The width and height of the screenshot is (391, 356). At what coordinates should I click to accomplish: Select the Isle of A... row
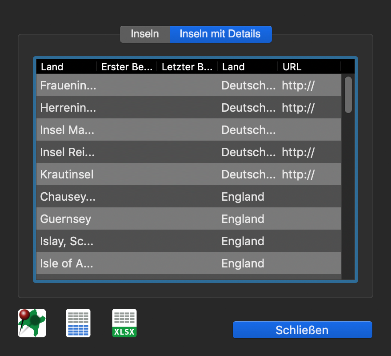pos(189,263)
